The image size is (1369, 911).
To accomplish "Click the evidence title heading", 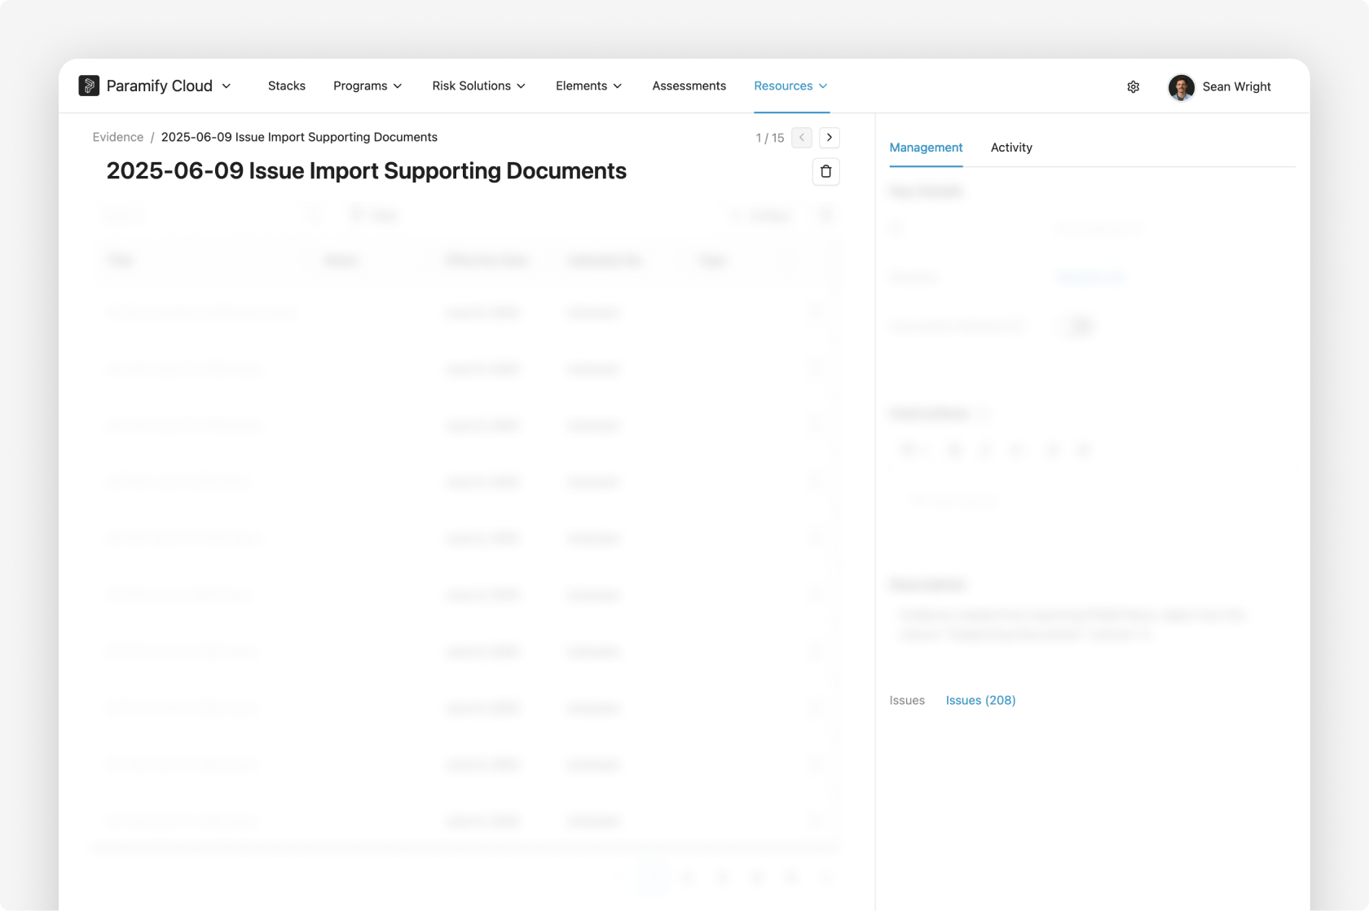I will pos(367,170).
